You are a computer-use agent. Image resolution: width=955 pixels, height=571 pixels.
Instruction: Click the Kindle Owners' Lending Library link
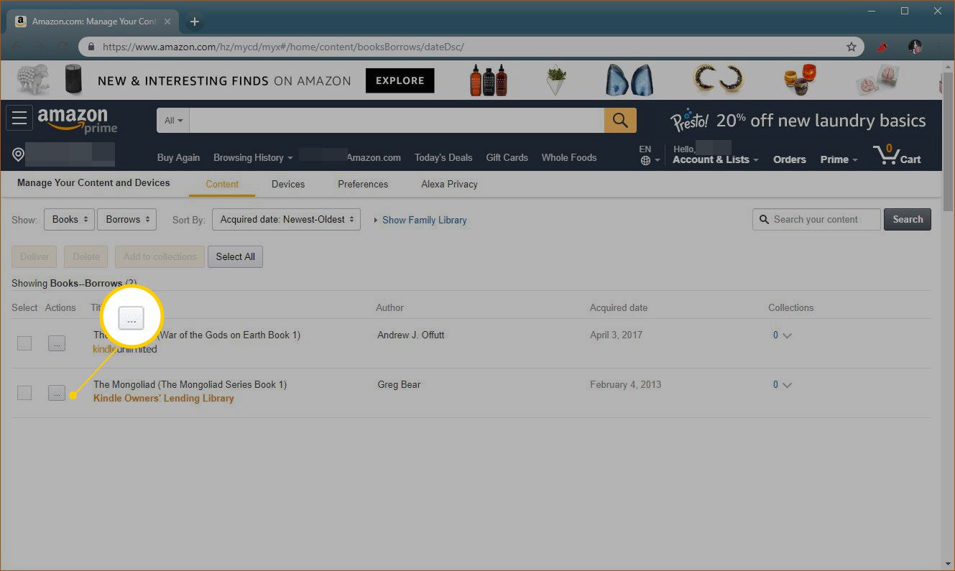[x=164, y=398]
